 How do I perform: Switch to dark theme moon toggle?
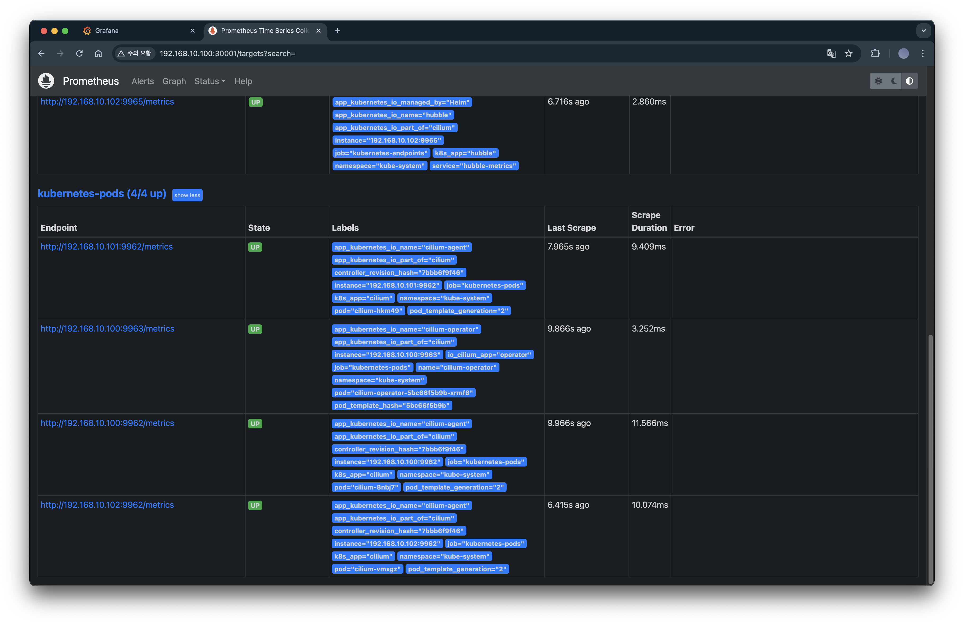[x=894, y=81]
